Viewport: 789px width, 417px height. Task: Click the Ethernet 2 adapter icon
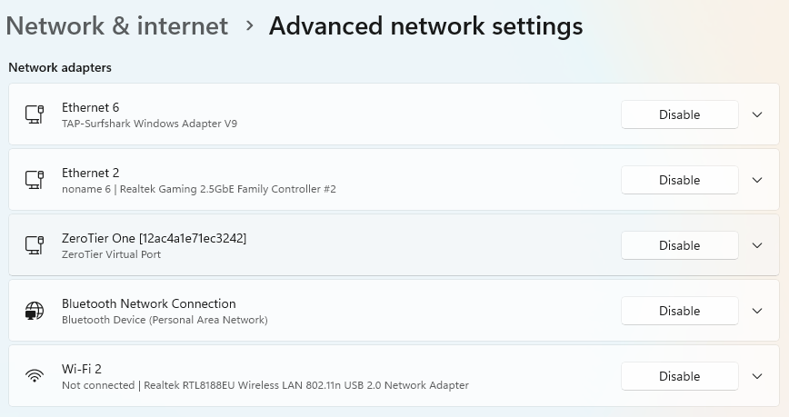35,180
